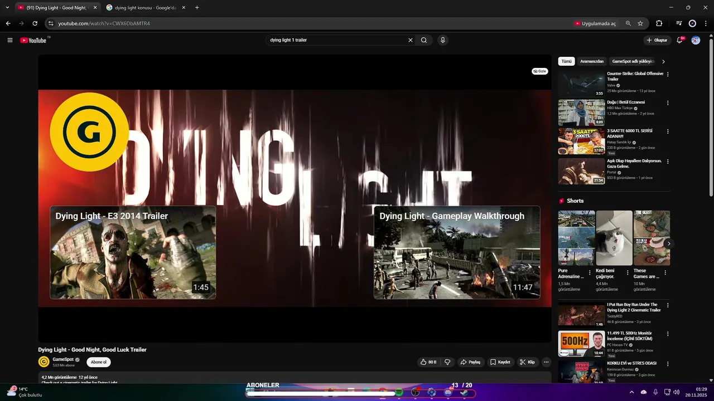Click Uygulamada aç in address bar
This screenshot has height=401, width=714.
(595, 23)
